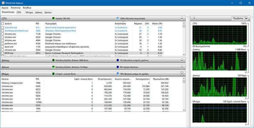The width and height of the screenshot is (254, 128).
Task: Click the blue maximum frequency indicator square
Action: tap(118, 18)
